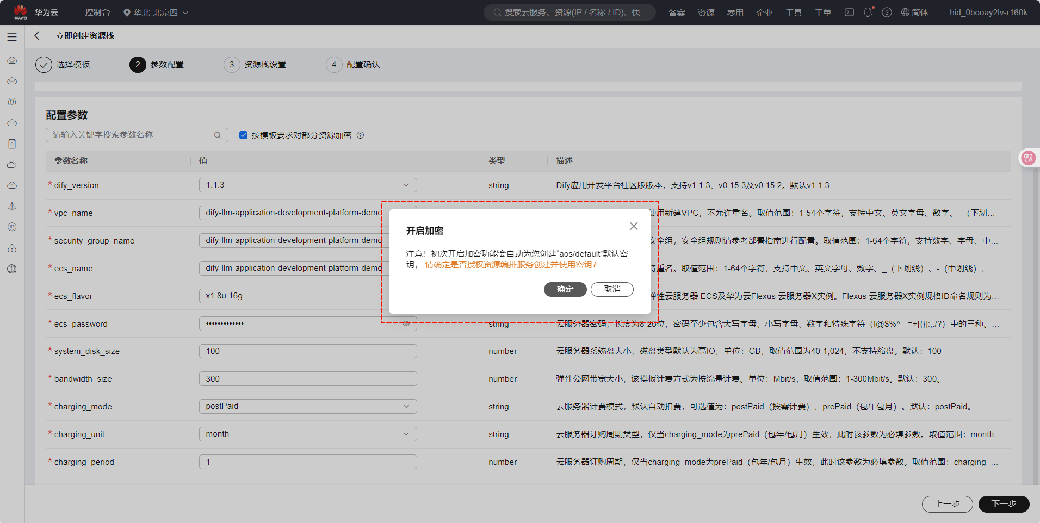Screen dimensions: 1040x523
Task: Open the language selector 简体
Action: click(914, 13)
